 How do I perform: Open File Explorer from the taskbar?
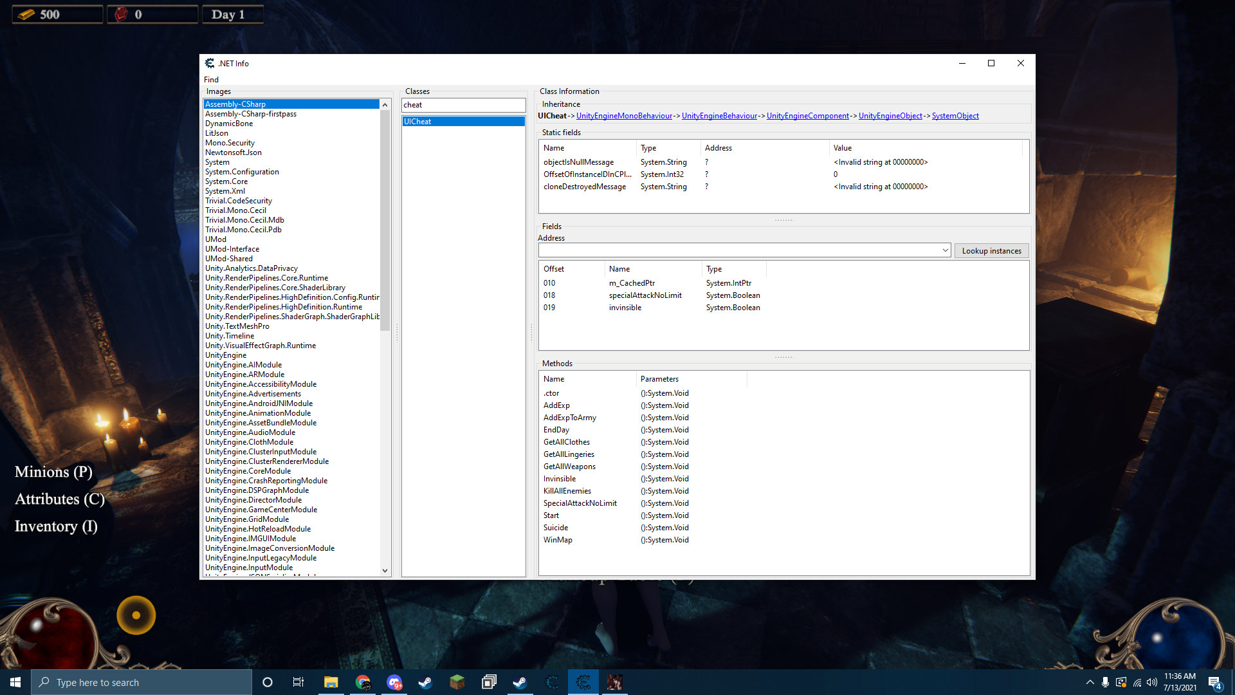click(x=331, y=681)
